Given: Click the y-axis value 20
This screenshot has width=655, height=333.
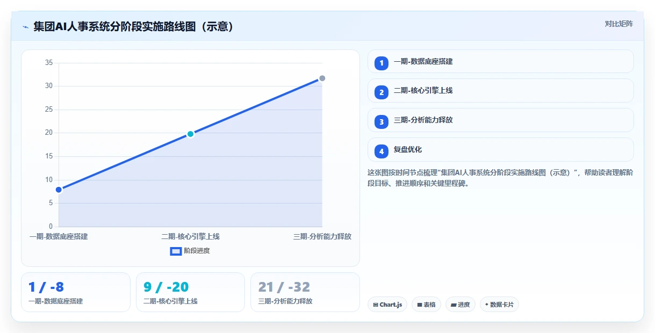Looking at the screenshot, I should (49, 133).
